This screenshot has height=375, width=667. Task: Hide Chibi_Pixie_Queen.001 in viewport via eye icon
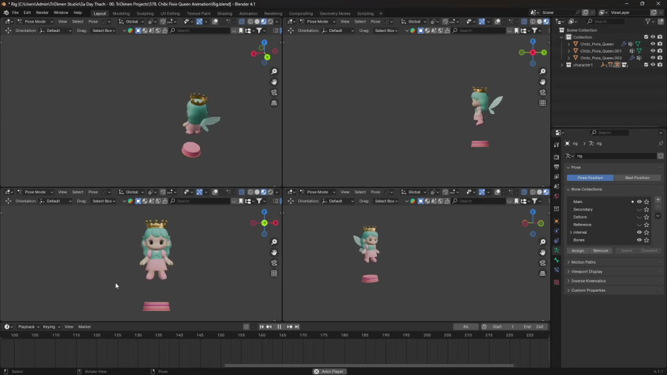[653, 51]
